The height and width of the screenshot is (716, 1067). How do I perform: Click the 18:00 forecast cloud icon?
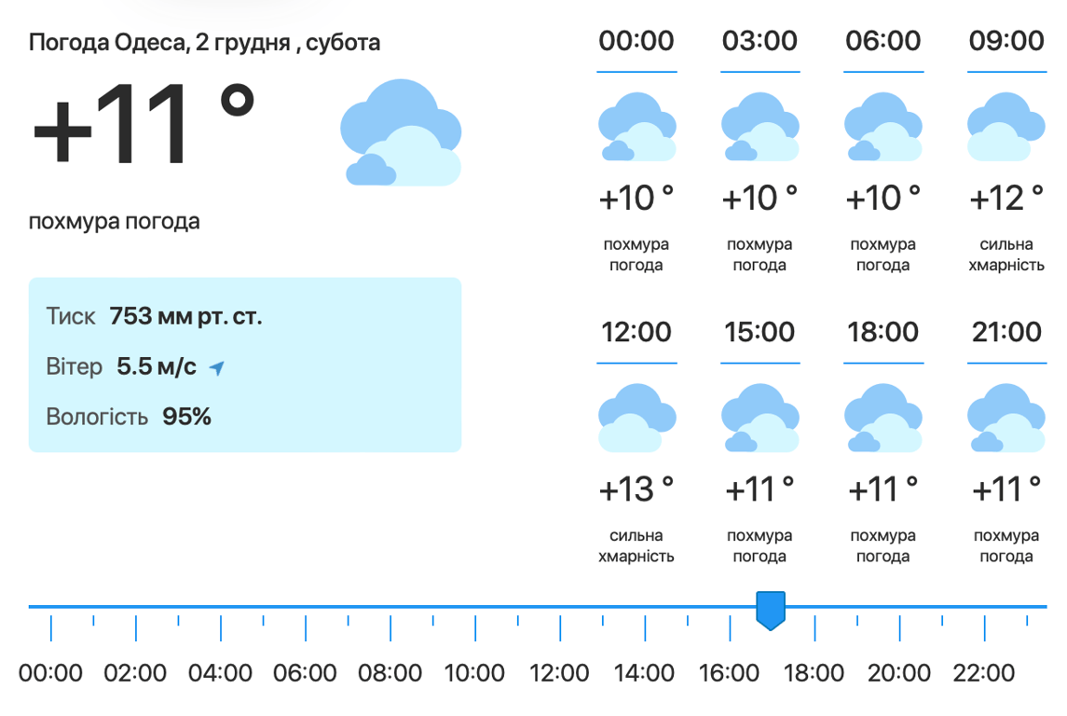pyautogui.click(x=882, y=419)
